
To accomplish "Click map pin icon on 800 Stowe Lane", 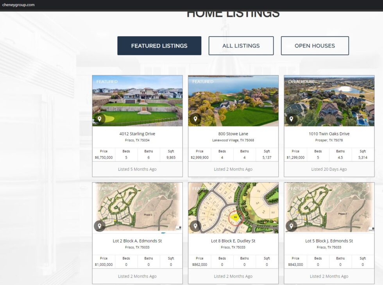I will pyautogui.click(x=195, y=119).
